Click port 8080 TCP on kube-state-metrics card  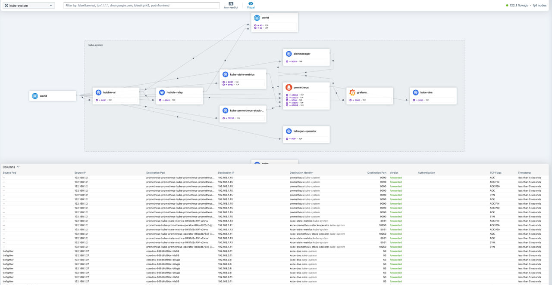click(231, 85)
